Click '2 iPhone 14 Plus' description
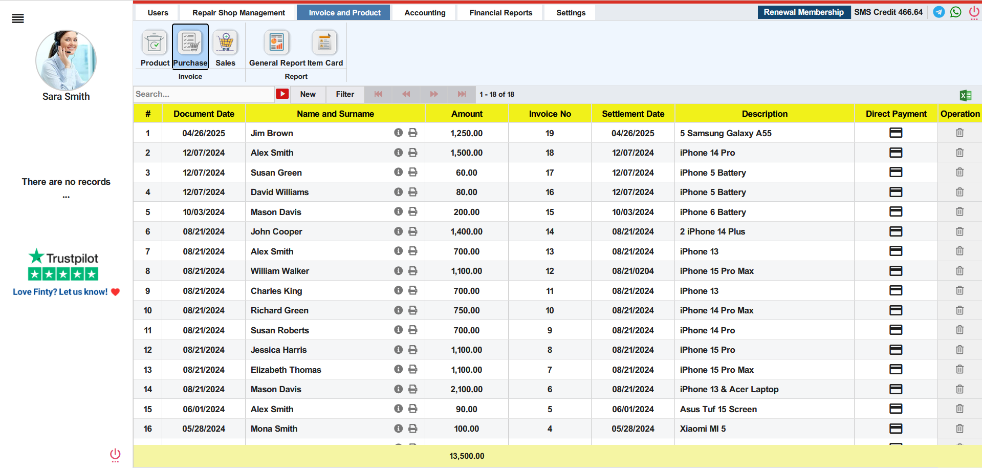Screen dimensions: 982x468 [712, 231]
